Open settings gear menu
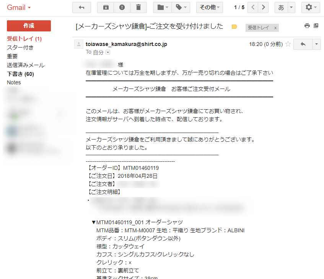Image resolution: width=324 pixels, height=279 pixels. click(x=311, y=7)
